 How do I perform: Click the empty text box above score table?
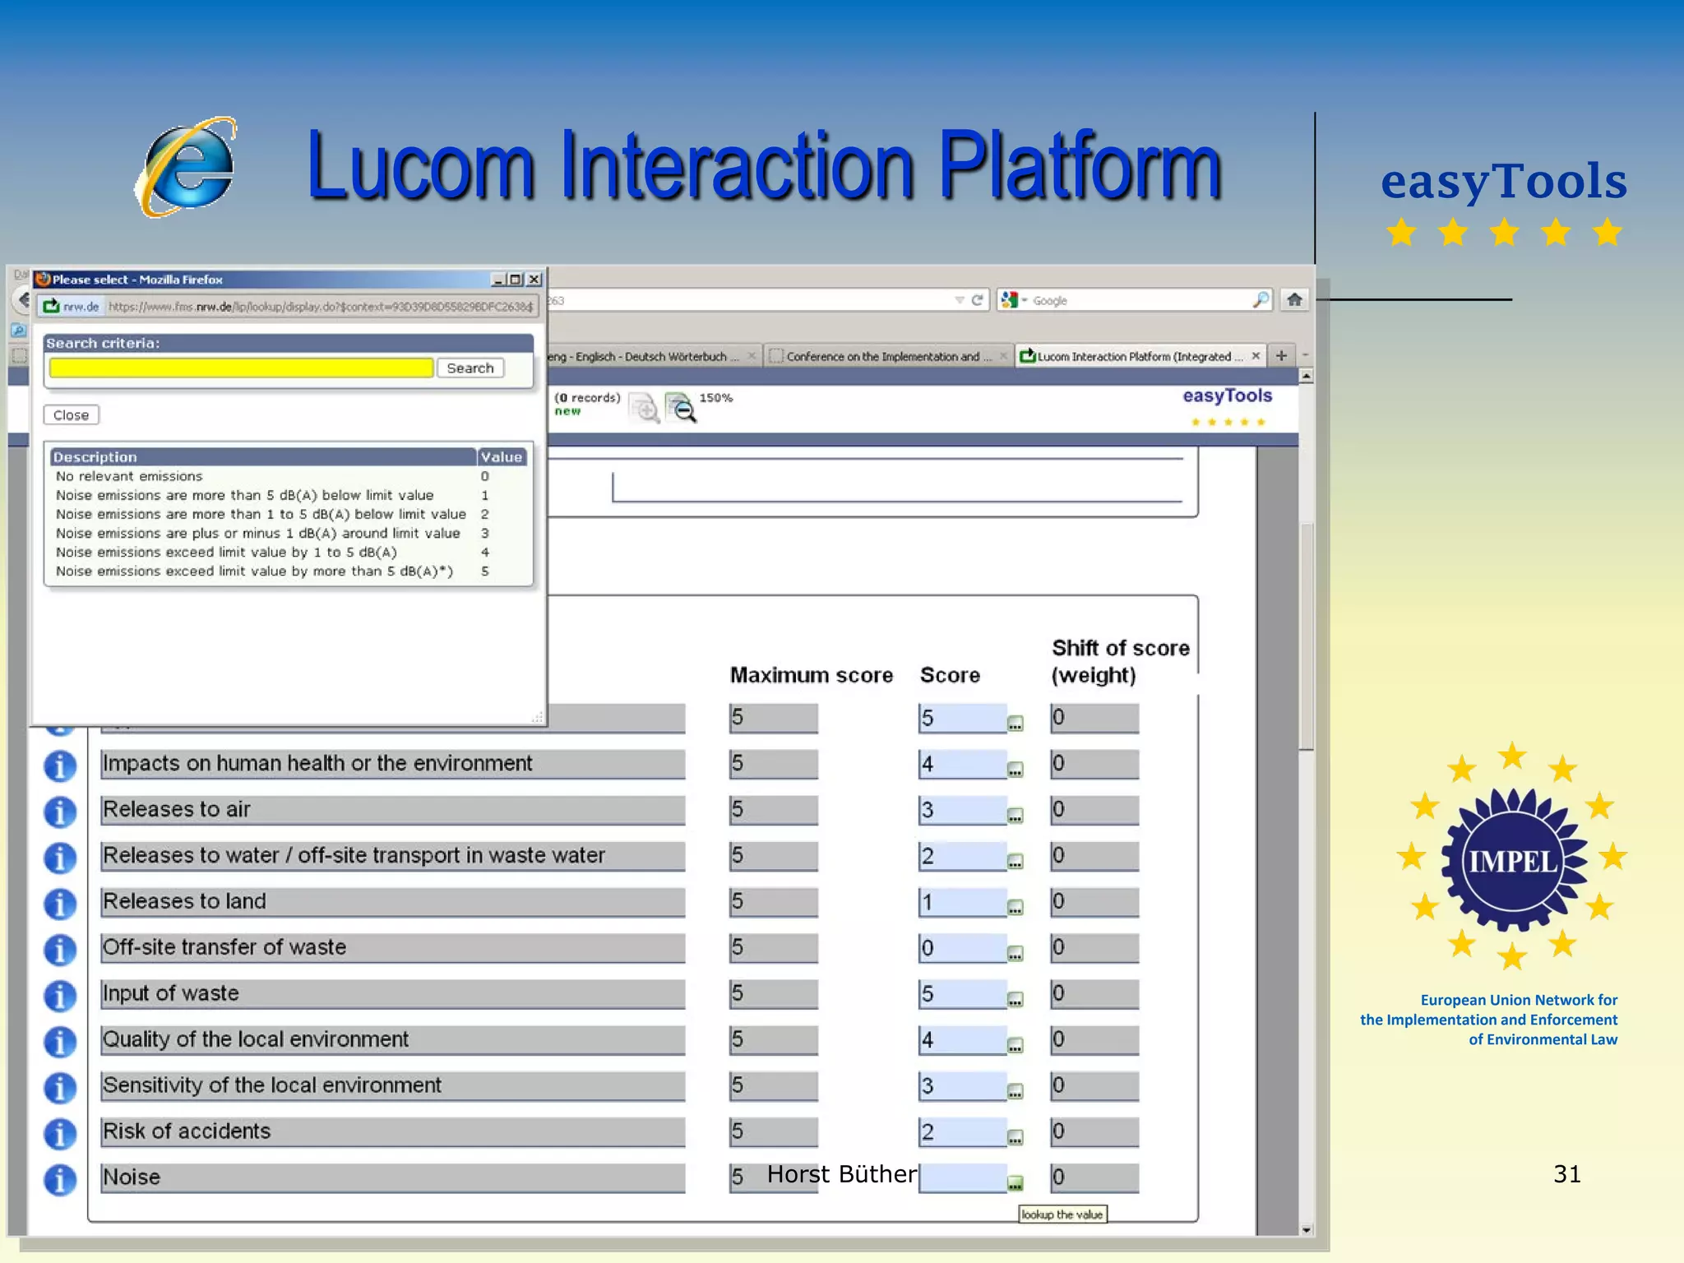(897, 487)
